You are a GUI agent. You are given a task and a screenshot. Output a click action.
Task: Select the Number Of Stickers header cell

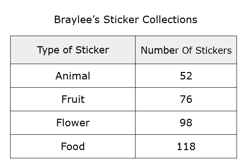click(186, 50)
